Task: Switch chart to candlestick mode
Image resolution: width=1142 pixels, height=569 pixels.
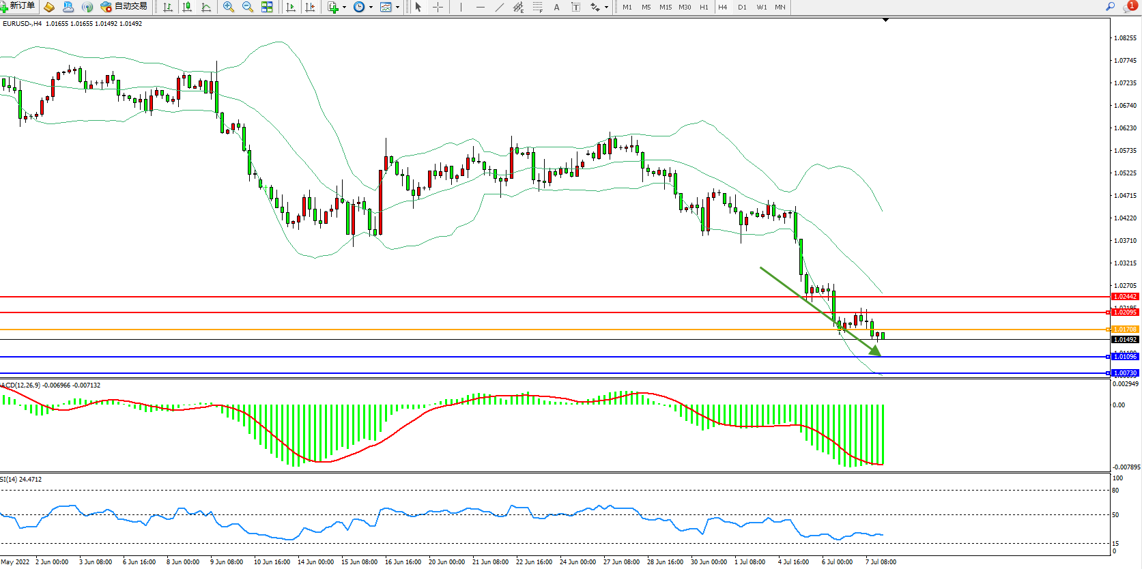Action: 186,7
